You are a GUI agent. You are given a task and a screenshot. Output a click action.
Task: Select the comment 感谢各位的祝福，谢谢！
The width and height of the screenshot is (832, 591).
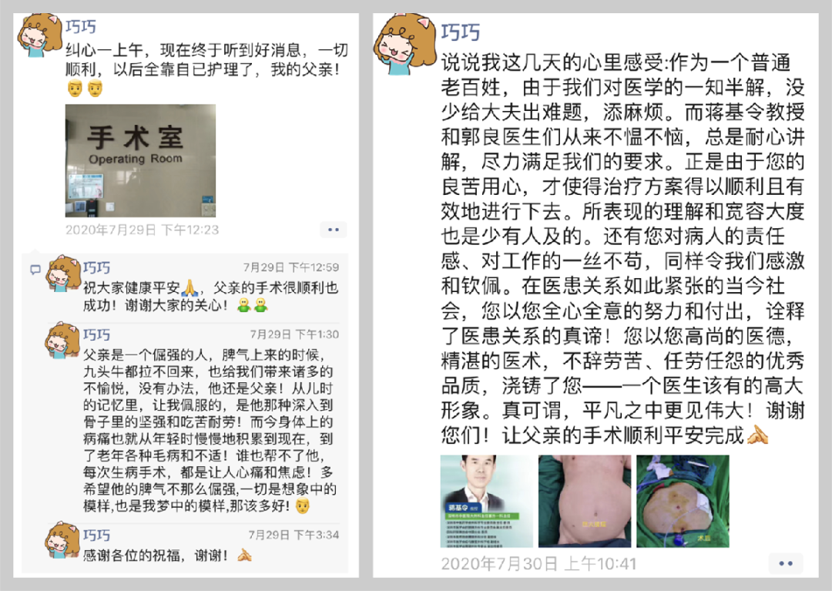point(168,556)
